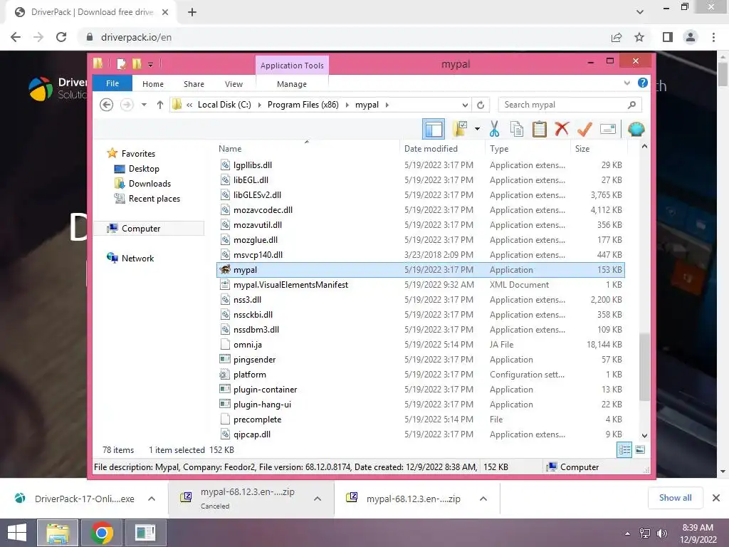Image resolution: width=729 pixels, height=547 pixels.
Task: Open the File ribbon tab
Action: (x=112, y=83)
